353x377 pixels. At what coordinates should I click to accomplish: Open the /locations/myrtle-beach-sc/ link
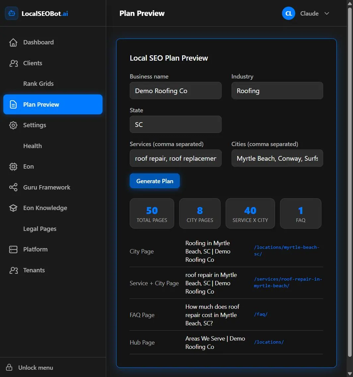pos(287,250)
